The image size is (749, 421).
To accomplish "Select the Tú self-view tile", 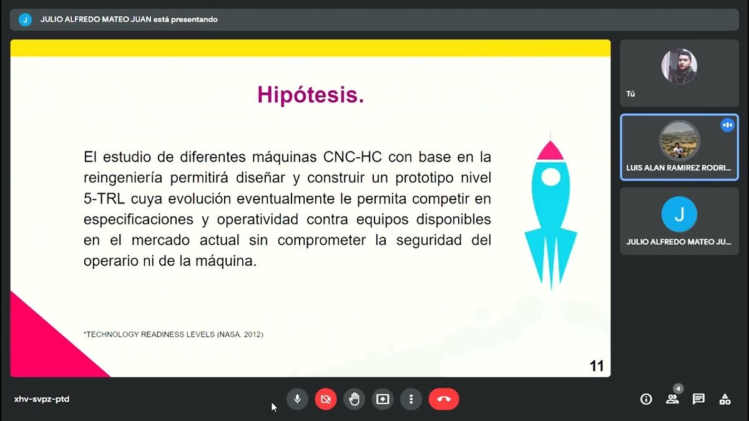I will point(679,73).
